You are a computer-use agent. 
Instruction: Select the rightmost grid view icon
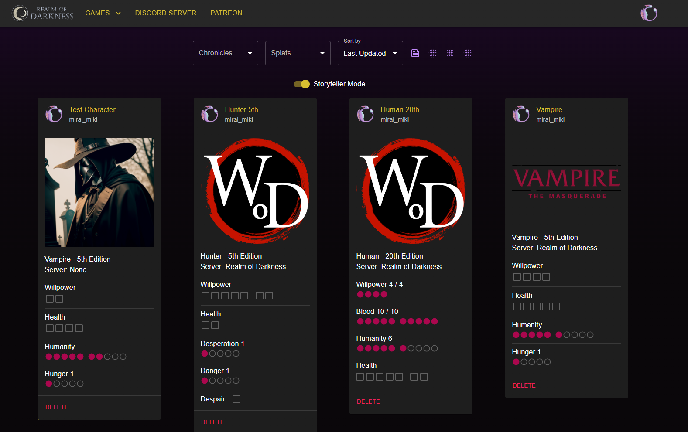[x=468, y=53]
